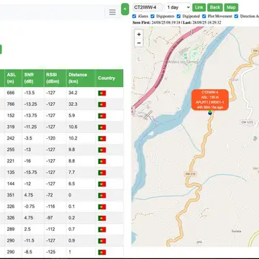Click the Portugal flag in the 10.2 km row
Image resolution: width=259 pixels, height=259 pixels.
point(102,139)
